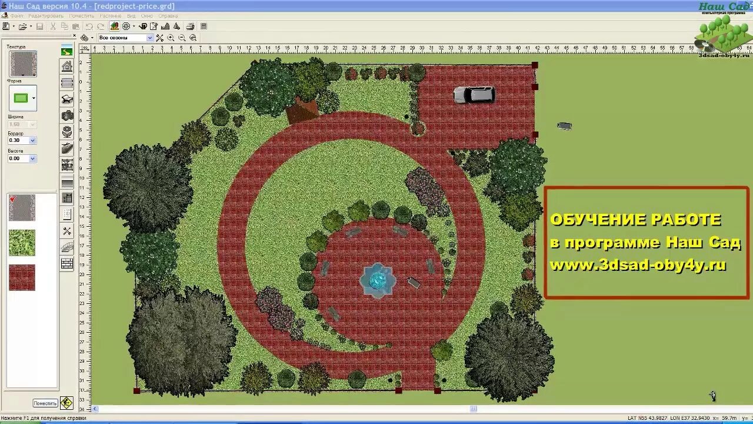Click the Zoom to fit magnifier icon
Image resolution: width=753 pixels, height=424 pixels.
193,38
